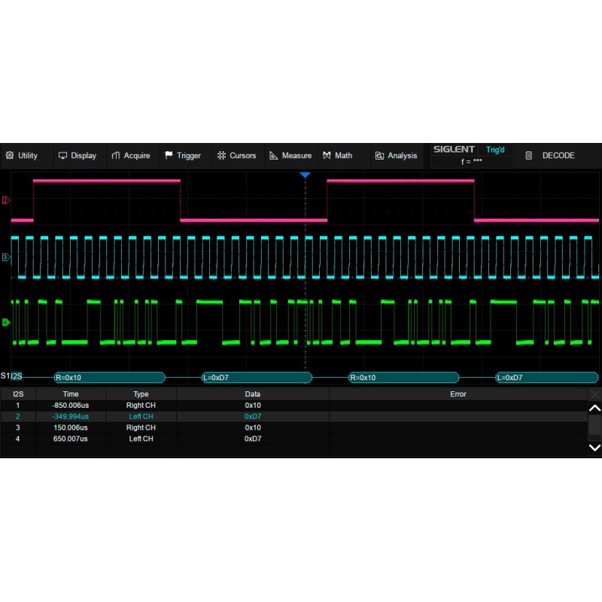Click the Math icon

point(327,156)
